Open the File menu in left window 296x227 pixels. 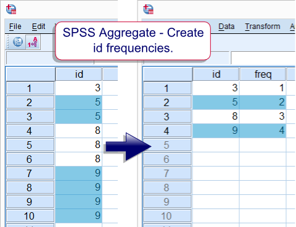point(15,27)
